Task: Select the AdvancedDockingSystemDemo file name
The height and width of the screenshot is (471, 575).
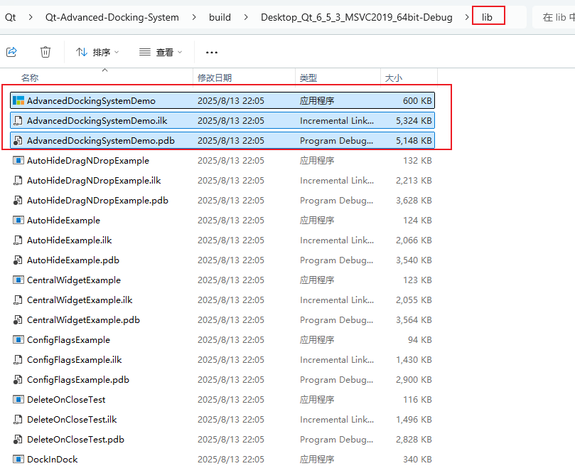Action: [91, 100]
